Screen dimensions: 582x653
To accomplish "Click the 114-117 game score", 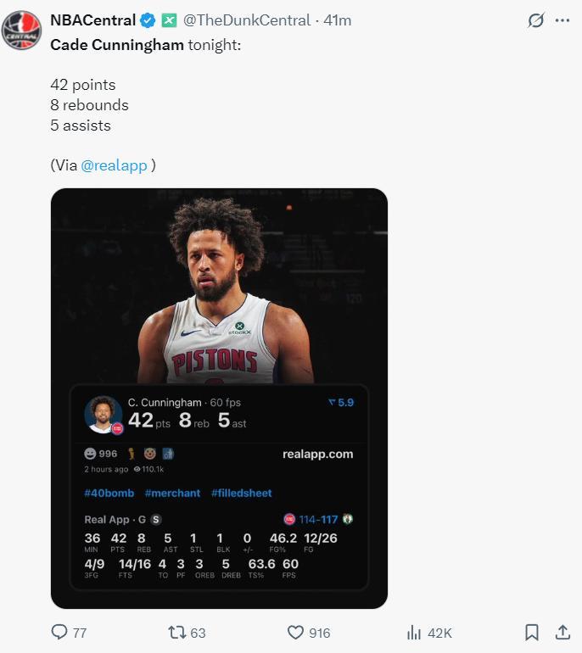I will 318,519.
